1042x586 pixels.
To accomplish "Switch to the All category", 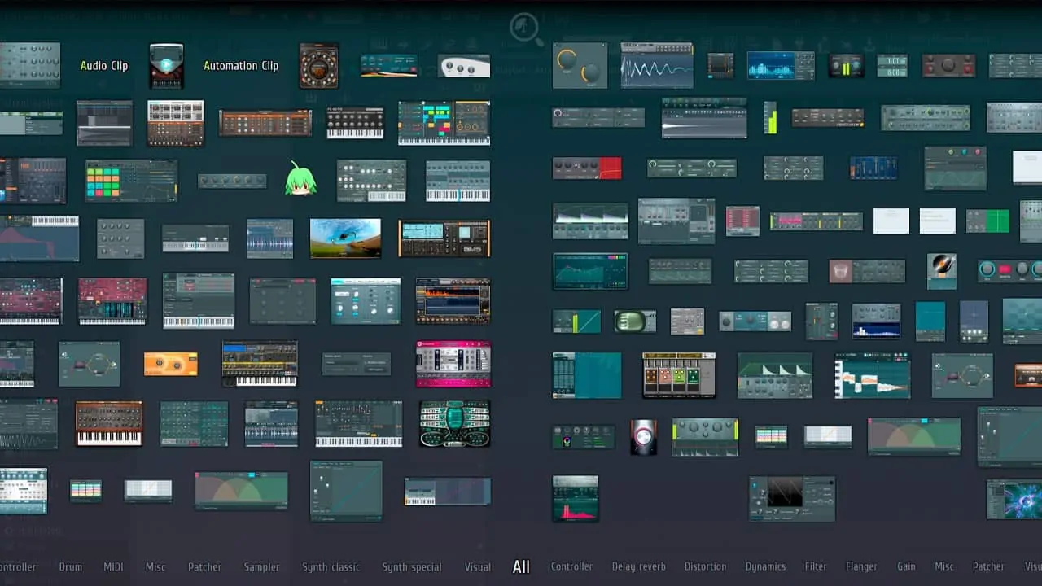I will (x=521, y=567).
